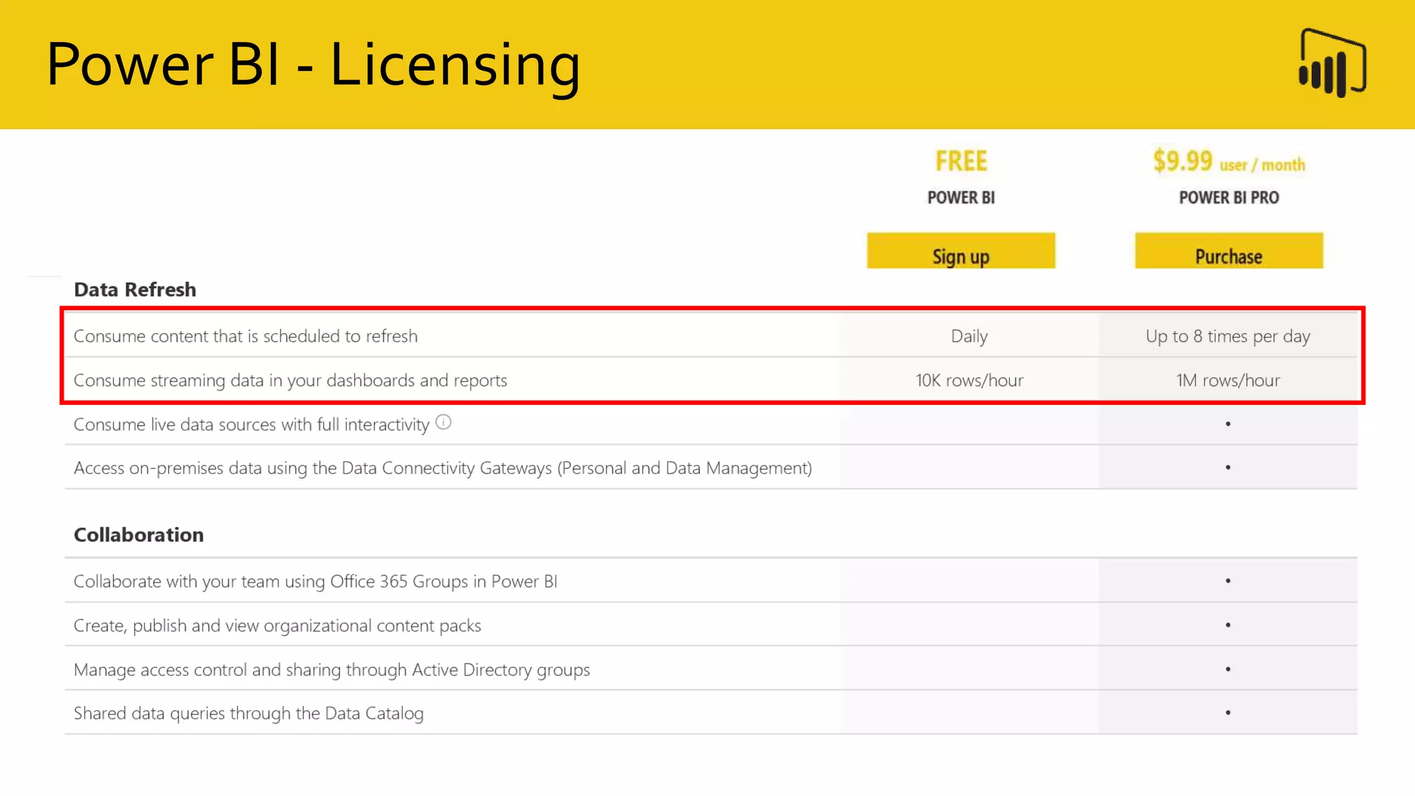Image resolution: width=1415 pixels, height=796 pixels.
Task: Click 'Access on-premises data using the Data Connectivity Gateways'
Action: (x=443, y=468)
